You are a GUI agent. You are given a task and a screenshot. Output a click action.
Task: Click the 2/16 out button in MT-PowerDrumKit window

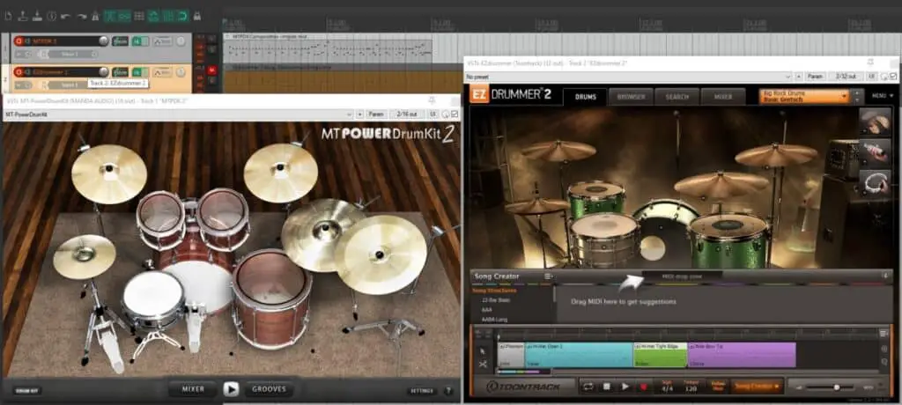[x=407, y=114]
